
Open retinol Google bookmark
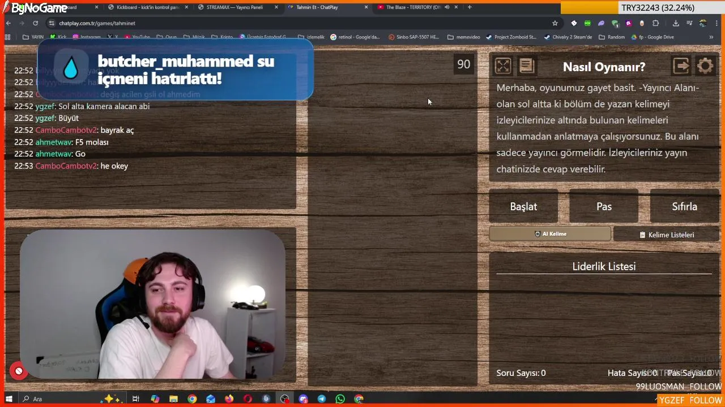point(355,37)
